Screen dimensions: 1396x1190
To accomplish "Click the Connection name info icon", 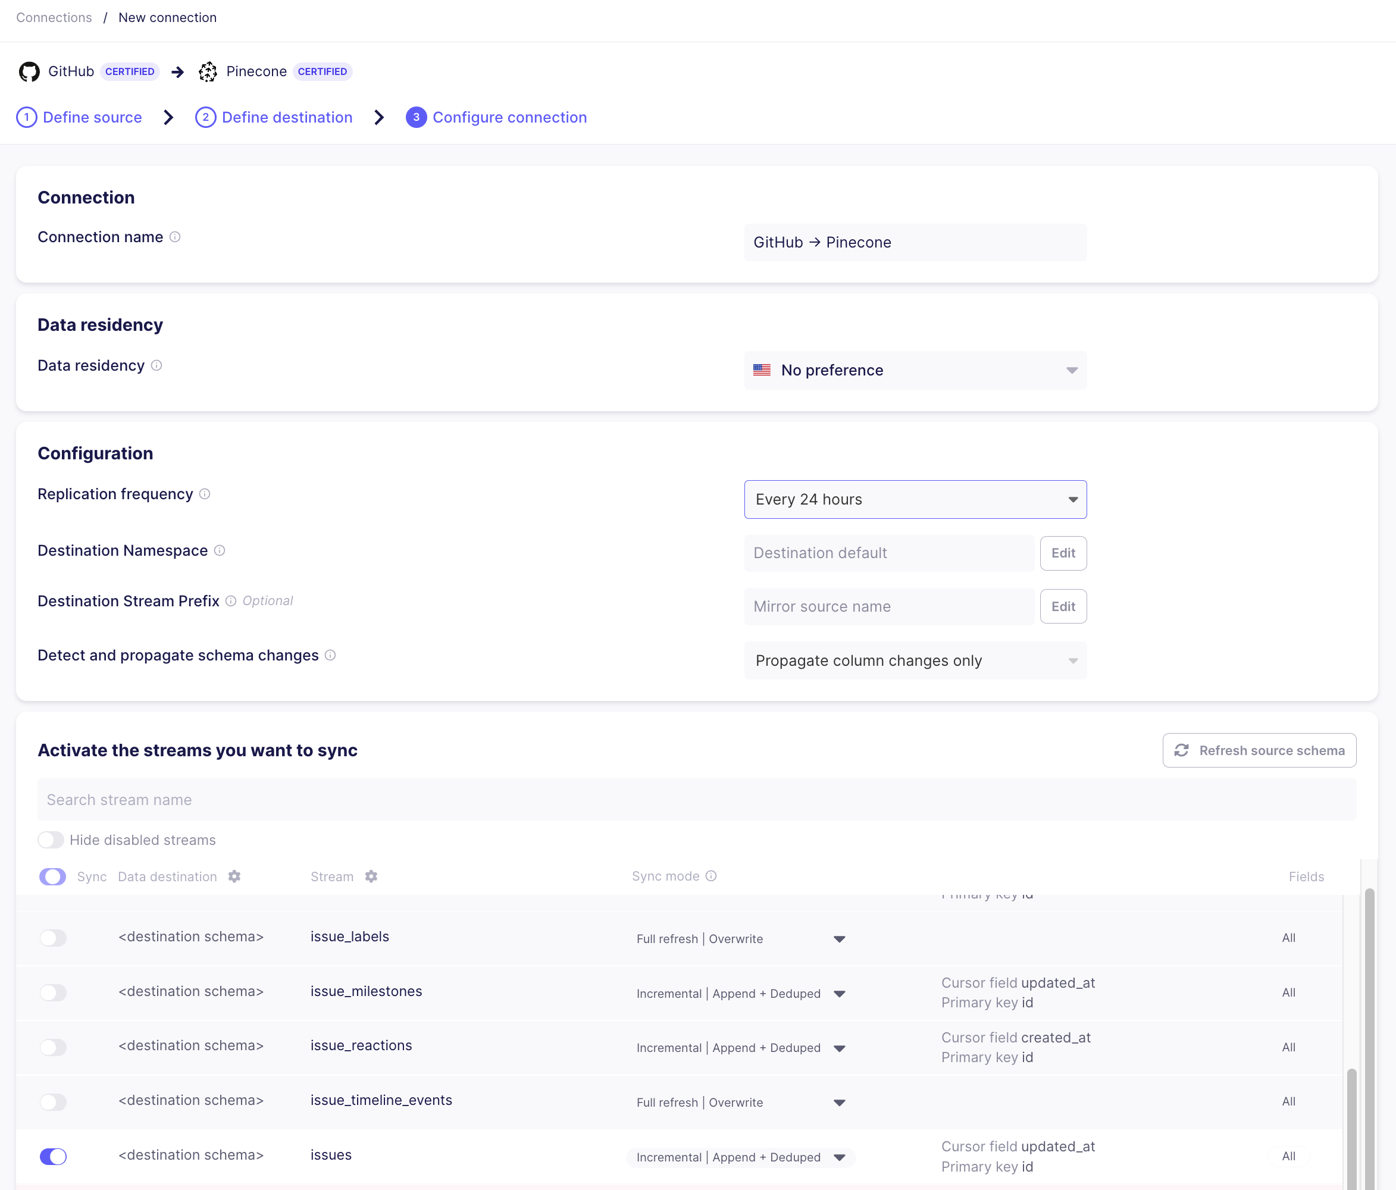I will click(176, 237).
